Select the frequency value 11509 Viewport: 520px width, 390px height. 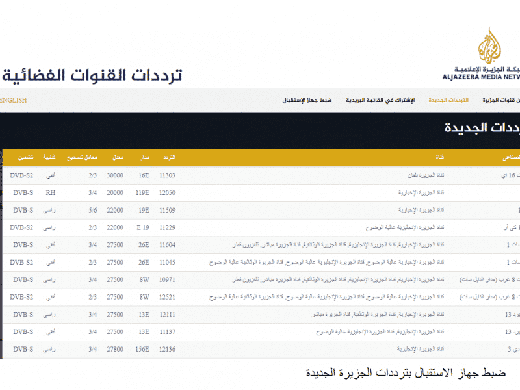coord(167,210)
